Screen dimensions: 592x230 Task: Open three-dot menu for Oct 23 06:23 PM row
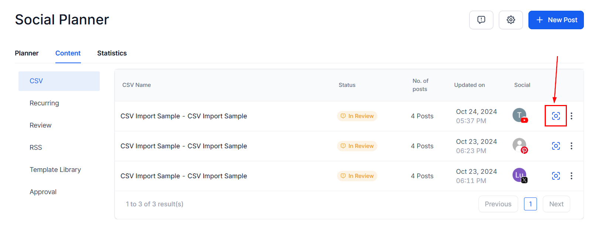(x=571, y=146)
